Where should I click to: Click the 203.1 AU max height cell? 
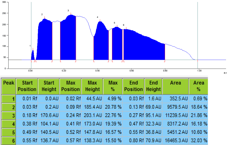pyautogui.click(x=92, y=116)
